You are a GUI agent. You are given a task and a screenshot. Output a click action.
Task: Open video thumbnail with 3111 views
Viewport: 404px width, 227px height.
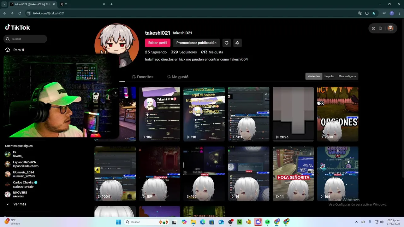coord(249,114)
